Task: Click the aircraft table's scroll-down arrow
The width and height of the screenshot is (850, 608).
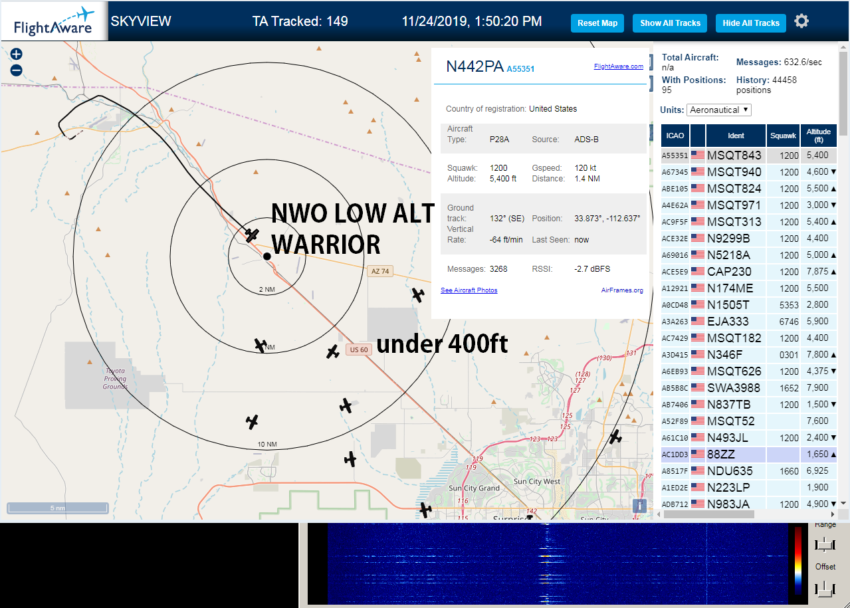Action: pyautogui.click(x=844, y=504)
